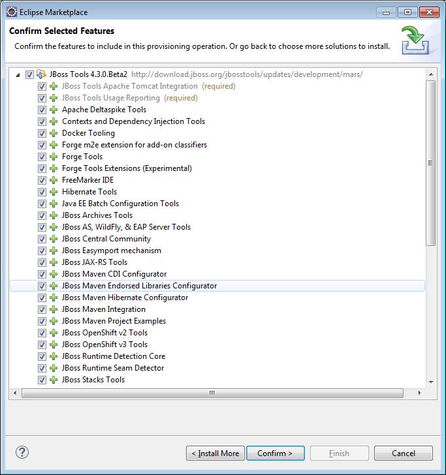This screenshot has height=475, width=446.
Task: Select the Contexts and Dependency Injection Tools label
Action: click(133, 121)
